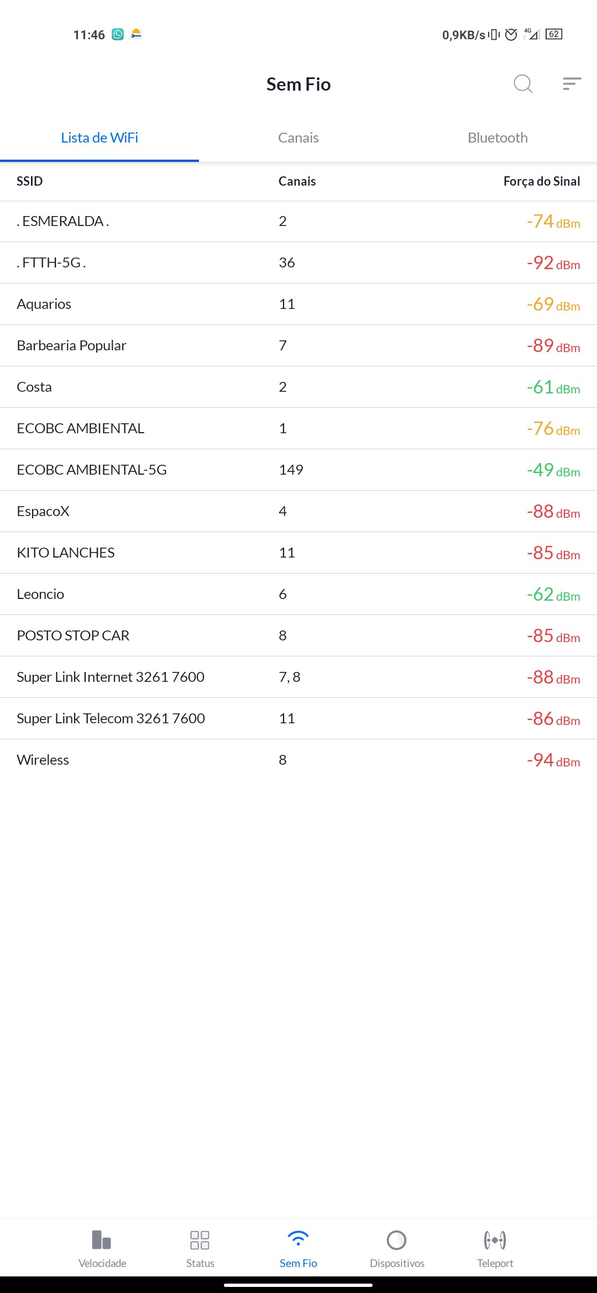597x1293 pixels.
Task: Open the Teleport icon
Action: tap(495, 1241)
